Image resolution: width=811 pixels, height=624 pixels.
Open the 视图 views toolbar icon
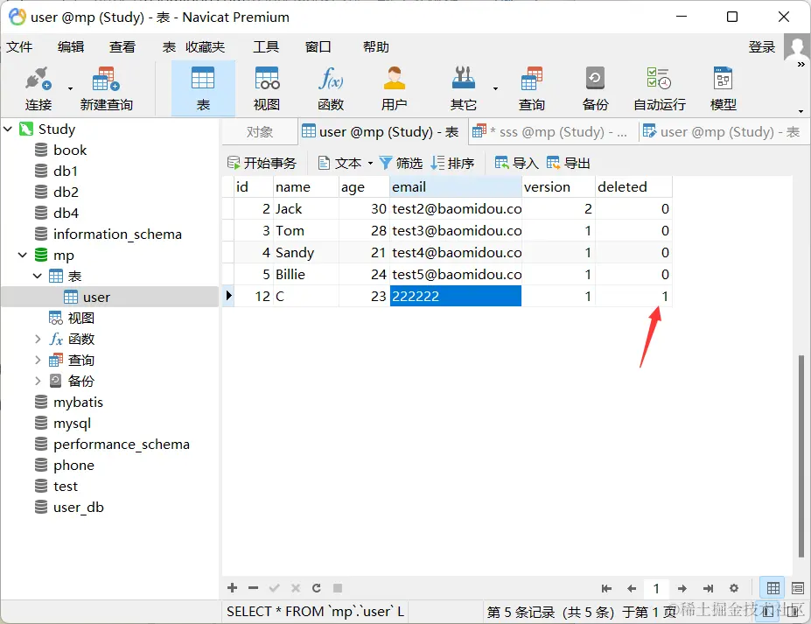[266, 88]
